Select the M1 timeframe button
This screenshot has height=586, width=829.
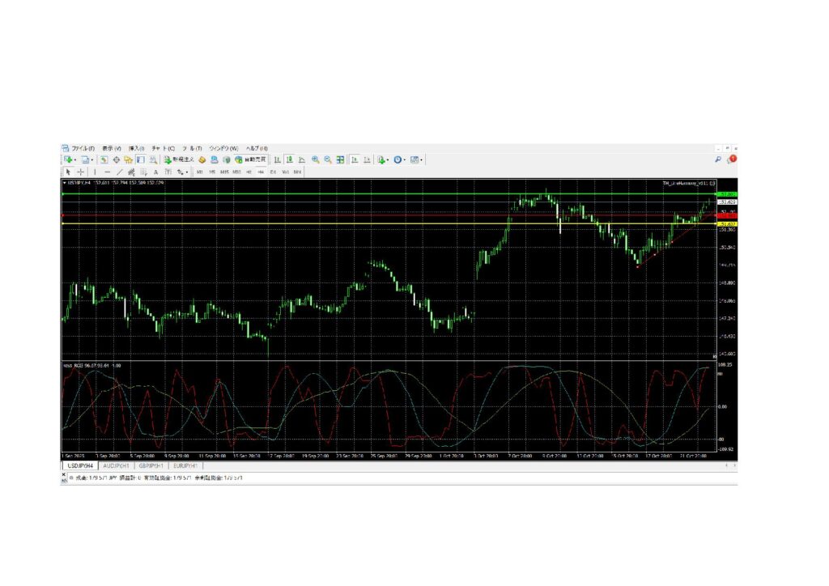coord(199,172)
